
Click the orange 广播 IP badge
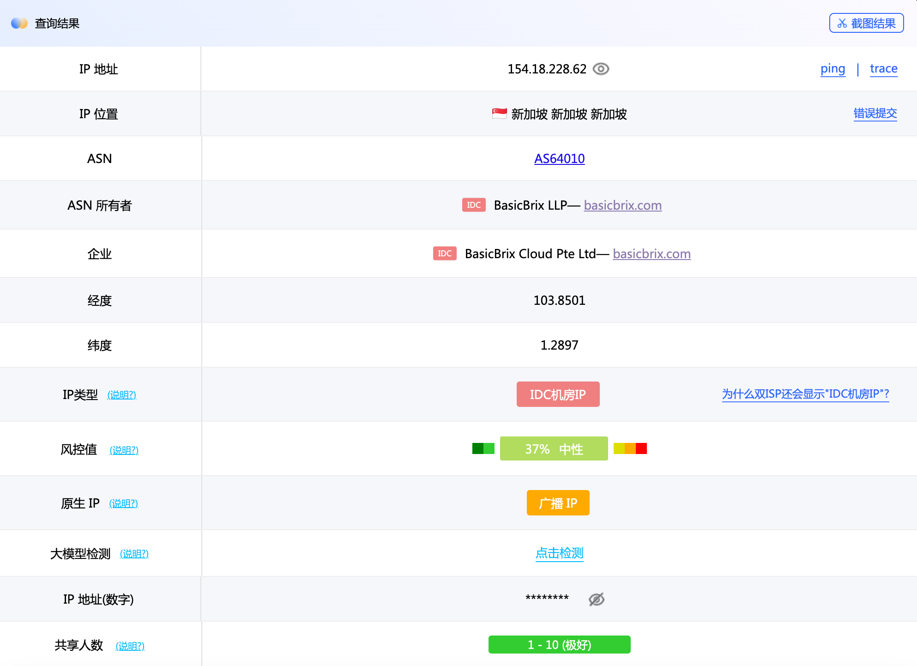(x=558, y=503)
